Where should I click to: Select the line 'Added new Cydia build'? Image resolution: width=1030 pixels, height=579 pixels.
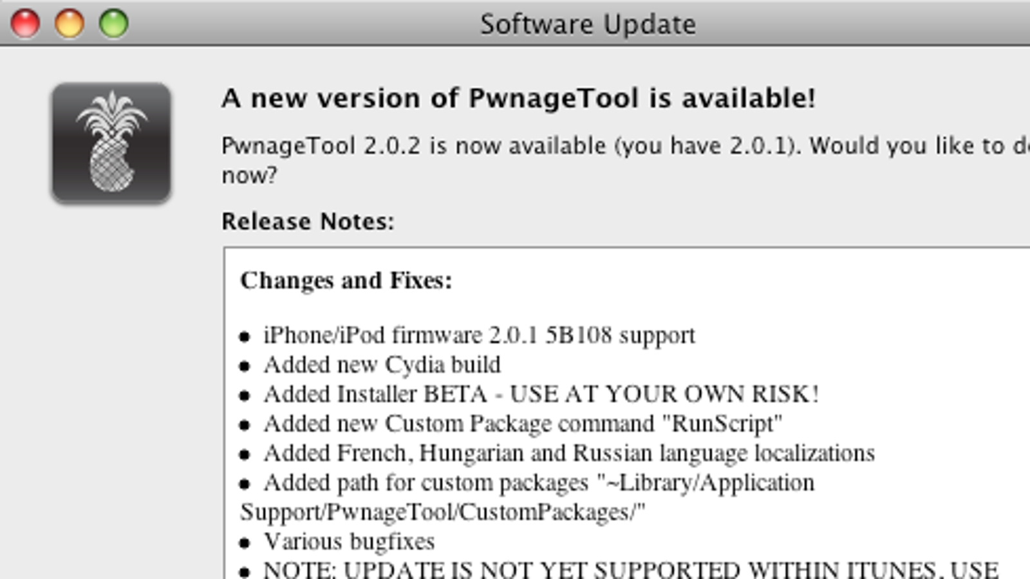click(x=382, y=365)
